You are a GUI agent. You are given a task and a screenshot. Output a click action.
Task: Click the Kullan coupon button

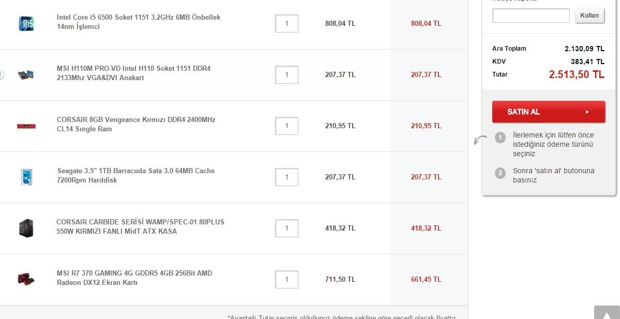click(x=589, y=16)
